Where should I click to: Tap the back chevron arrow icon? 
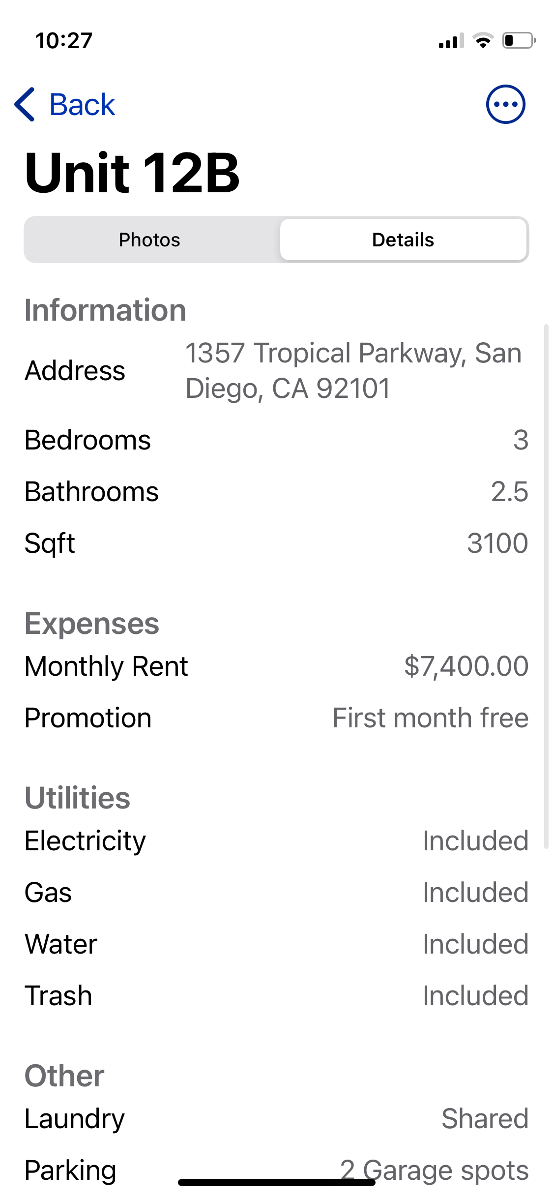[25, 104]
